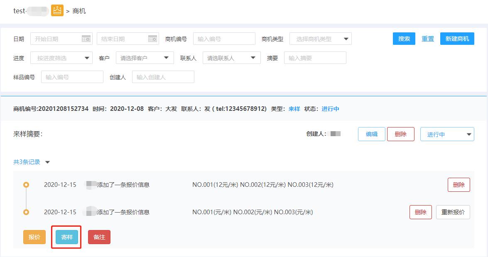Viewport: 488px width, 257px height.
Task: Click first timeline record circle marker
Action: click(26, 185)
